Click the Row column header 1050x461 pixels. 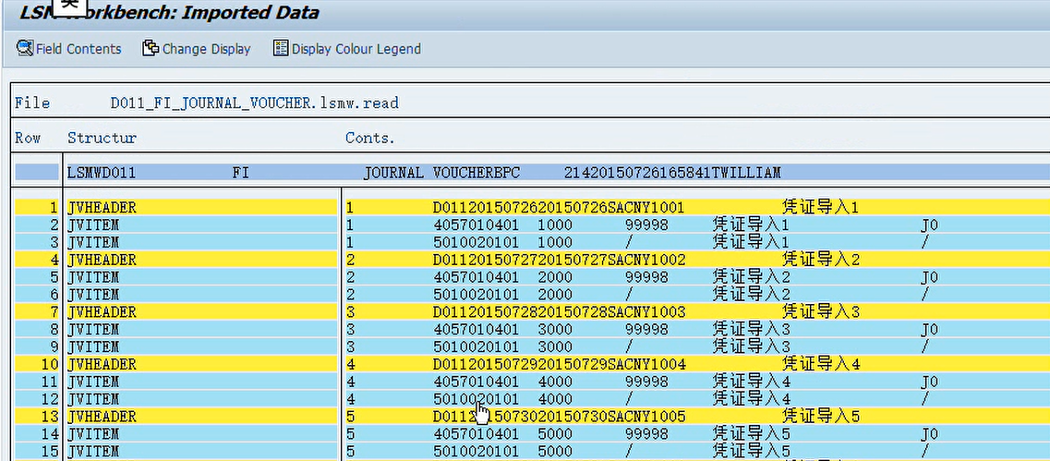click(x=28, y=138)
